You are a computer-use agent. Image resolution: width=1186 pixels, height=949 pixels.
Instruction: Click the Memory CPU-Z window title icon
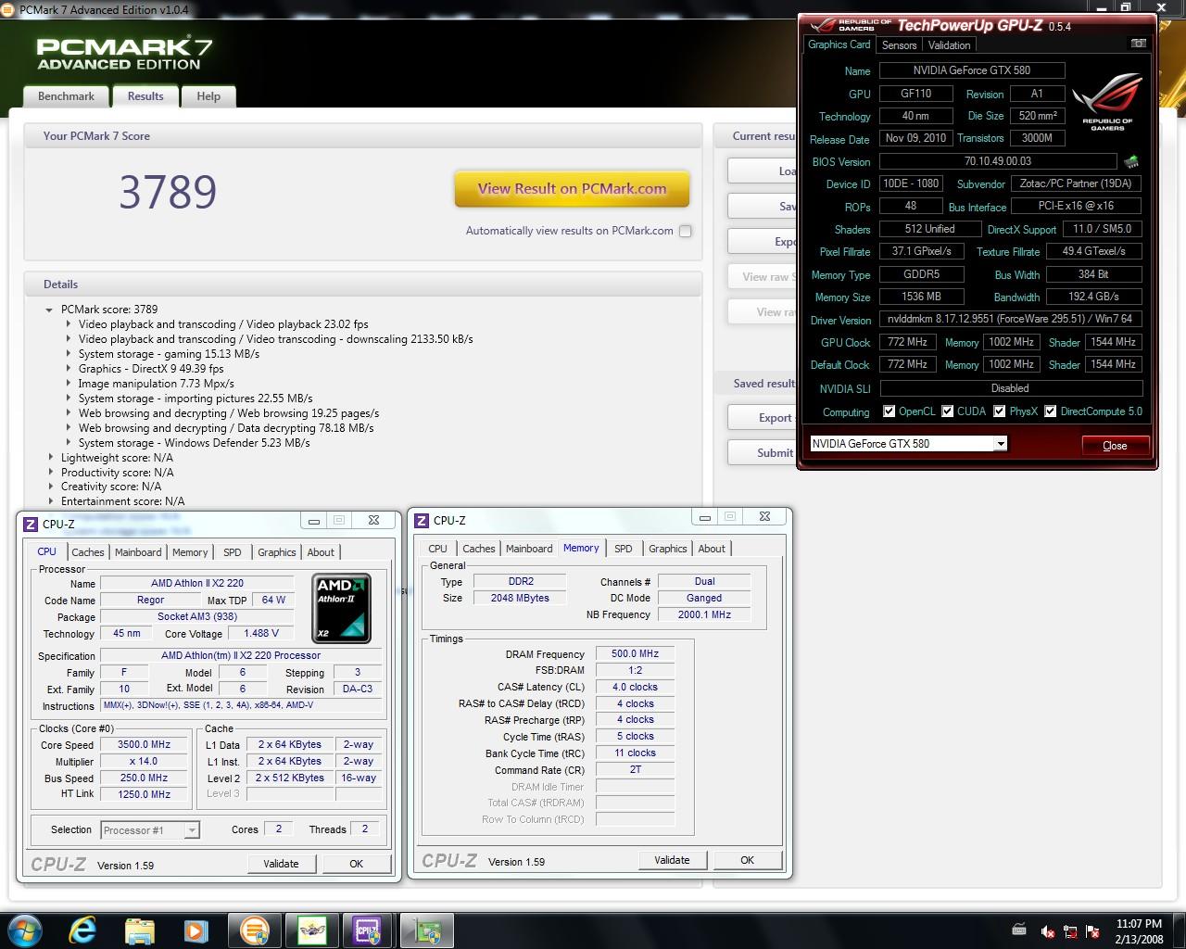422,521
